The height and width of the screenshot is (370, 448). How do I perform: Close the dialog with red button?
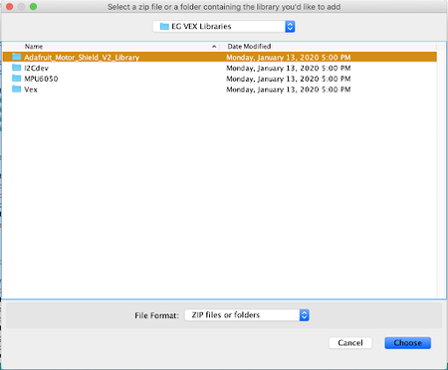9,7
